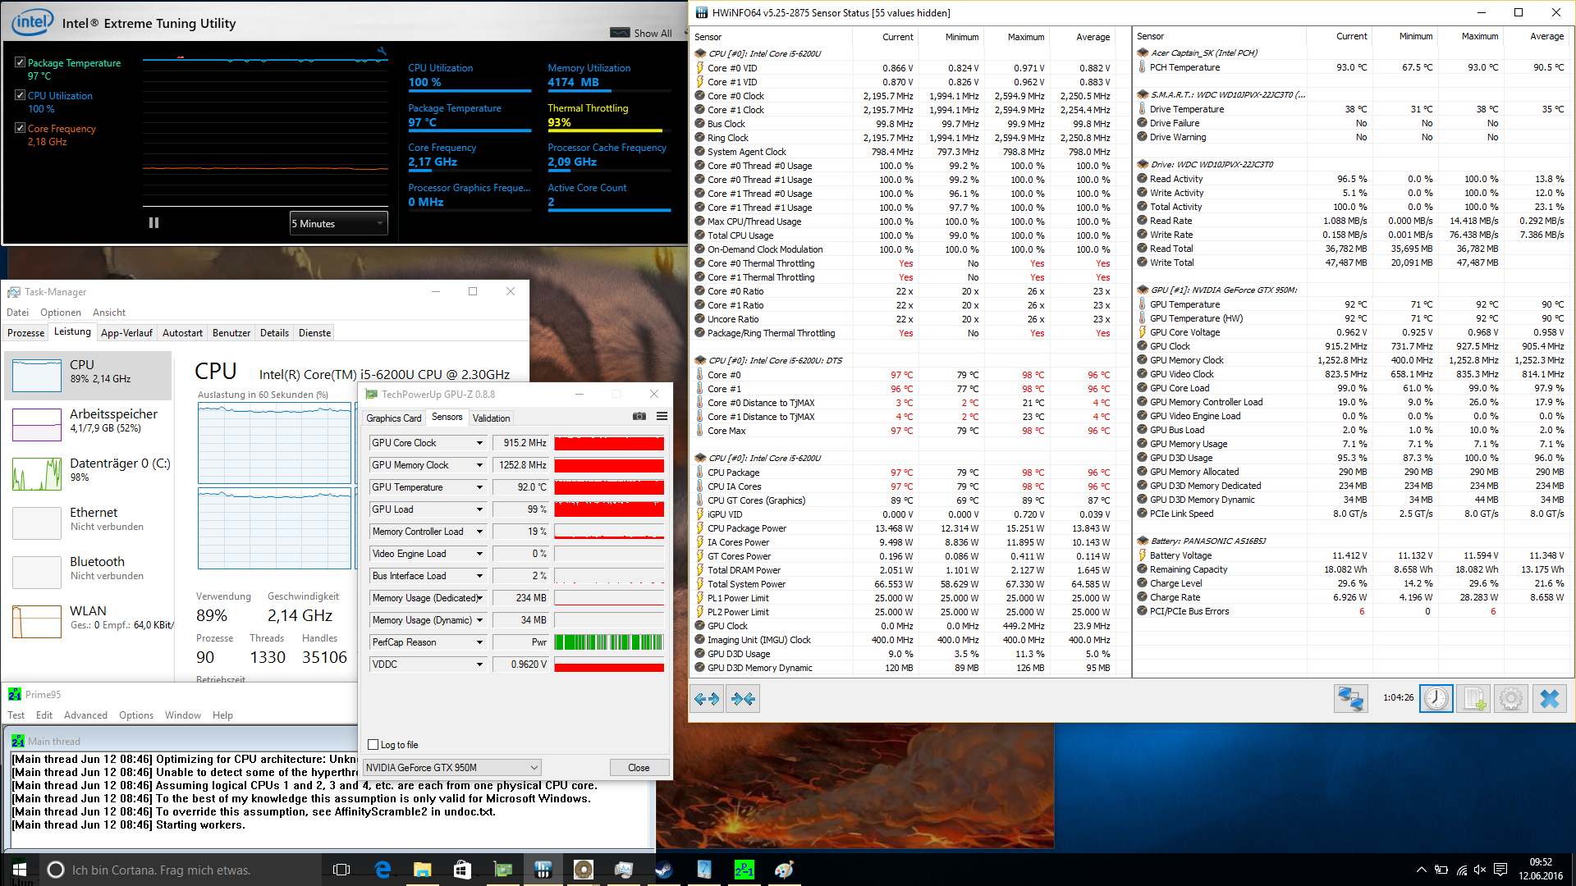Click the collapse columns arrows icon in HWiNFO
Image resolution: width=1576 pixels, height=886 pixels.
point(743,698)
